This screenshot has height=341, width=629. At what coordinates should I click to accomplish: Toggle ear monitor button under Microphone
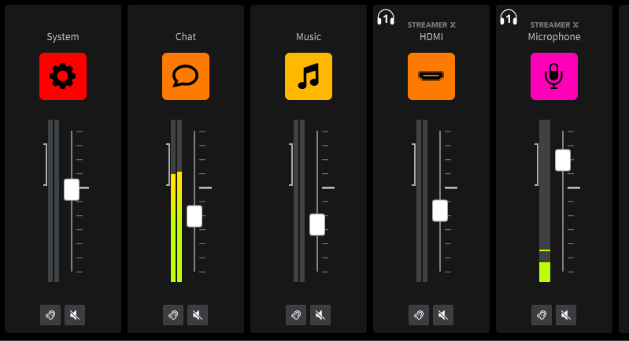(x=542, y=315)
